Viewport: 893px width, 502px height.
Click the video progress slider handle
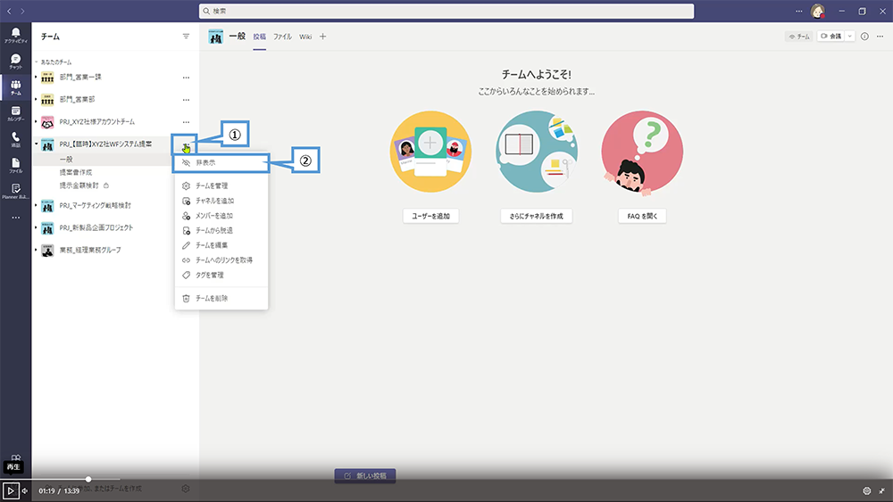[x=88, y=479]
